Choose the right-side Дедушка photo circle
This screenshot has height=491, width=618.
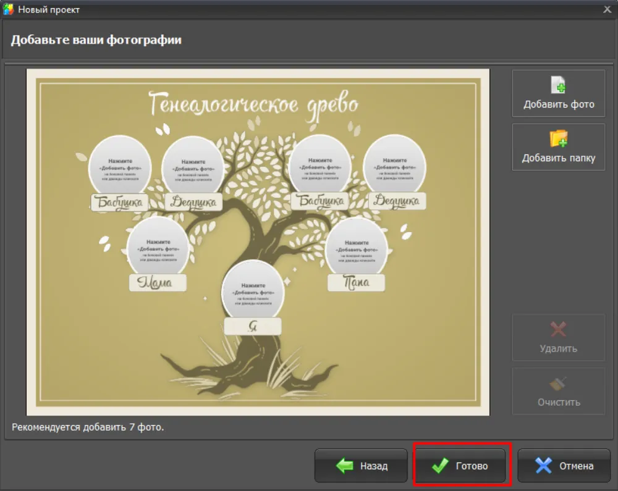coord(394,166)
